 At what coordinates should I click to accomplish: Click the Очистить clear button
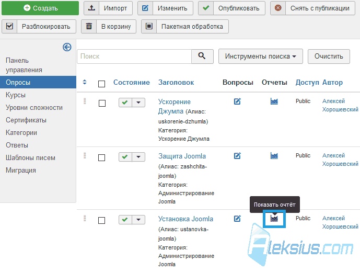329,56
